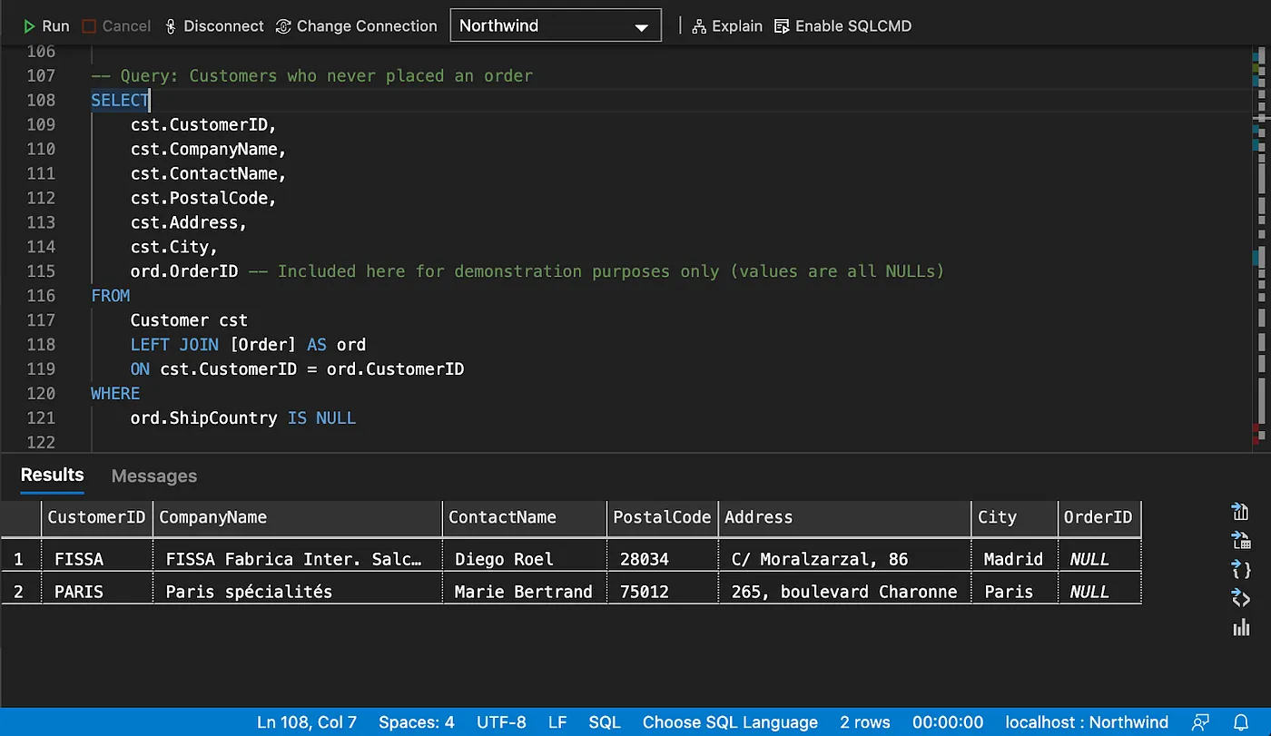Click the Customer cst line in editor
Image resolution: width=1271 pixels, height=736 pixels.
tap(189, 320)
